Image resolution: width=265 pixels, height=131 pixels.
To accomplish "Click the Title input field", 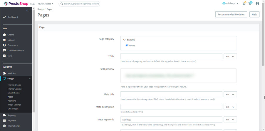I will pos(171,56).
